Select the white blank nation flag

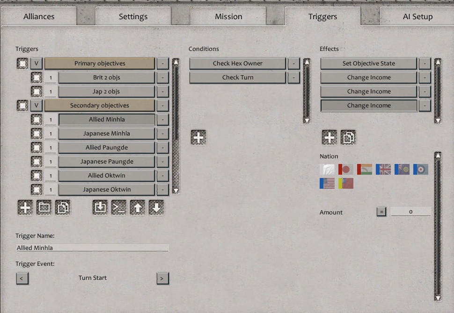point(327,170)
